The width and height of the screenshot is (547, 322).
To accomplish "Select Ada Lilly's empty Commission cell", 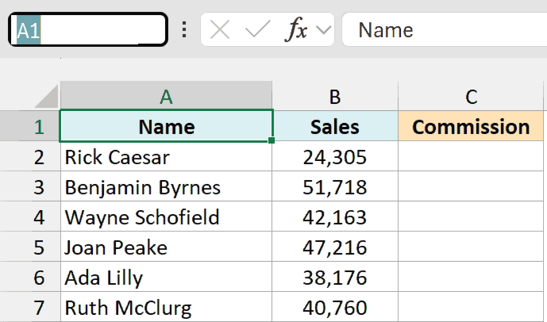I will coord(471,277).
